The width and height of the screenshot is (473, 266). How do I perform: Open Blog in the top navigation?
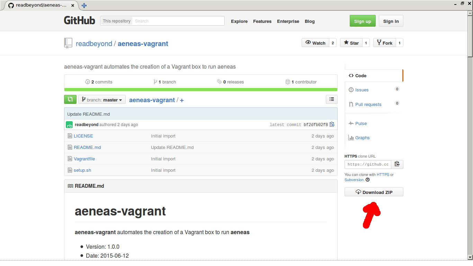pos(310,21)
